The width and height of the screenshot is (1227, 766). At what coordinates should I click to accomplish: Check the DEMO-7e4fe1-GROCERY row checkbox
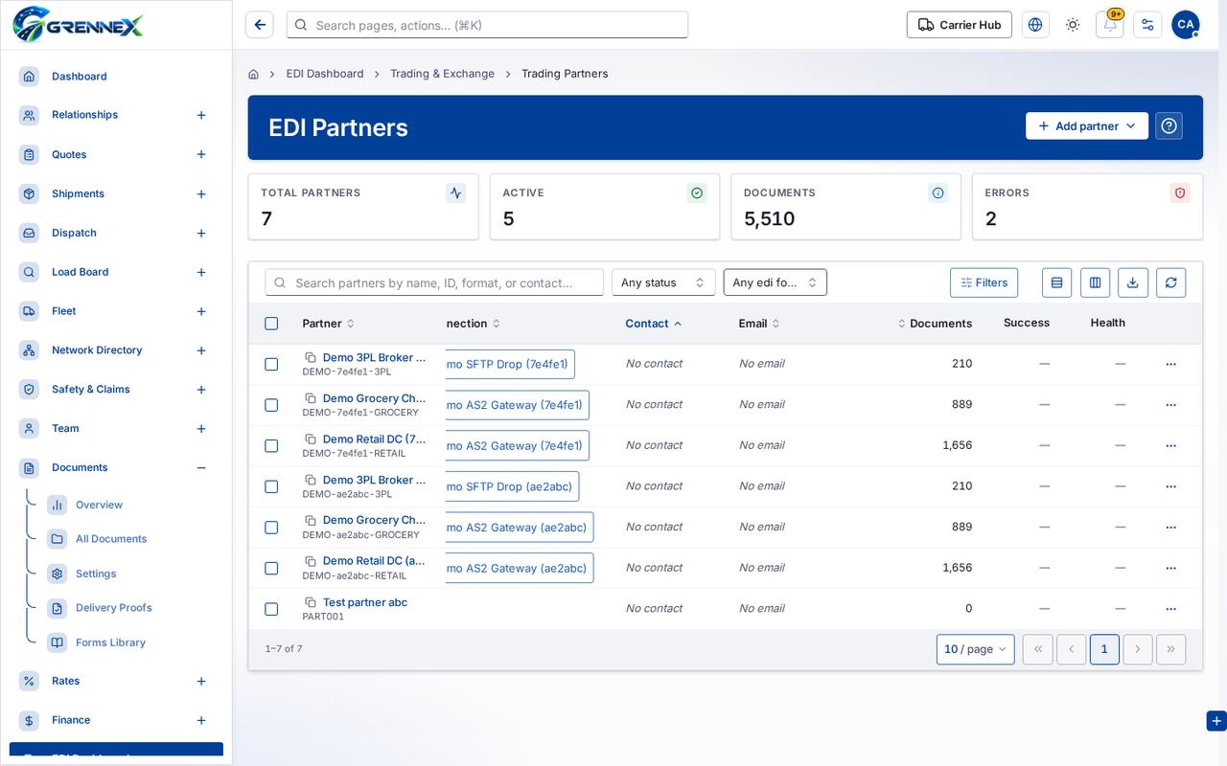tap(271, 405)
